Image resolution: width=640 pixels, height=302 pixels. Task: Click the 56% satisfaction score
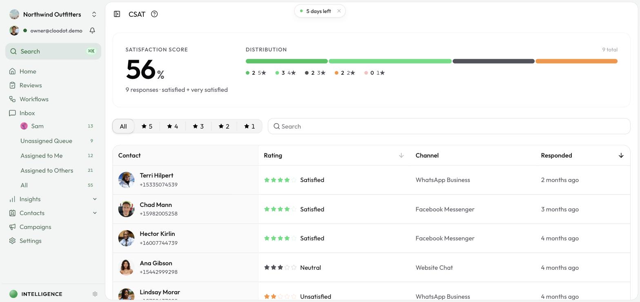145,69
